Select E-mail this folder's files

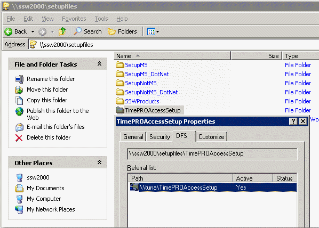55,127
